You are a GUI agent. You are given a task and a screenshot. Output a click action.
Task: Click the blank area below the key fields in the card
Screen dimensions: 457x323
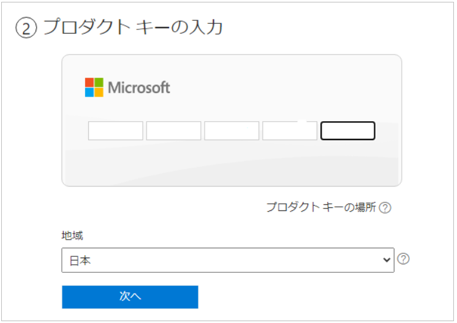tap(232, 164)
